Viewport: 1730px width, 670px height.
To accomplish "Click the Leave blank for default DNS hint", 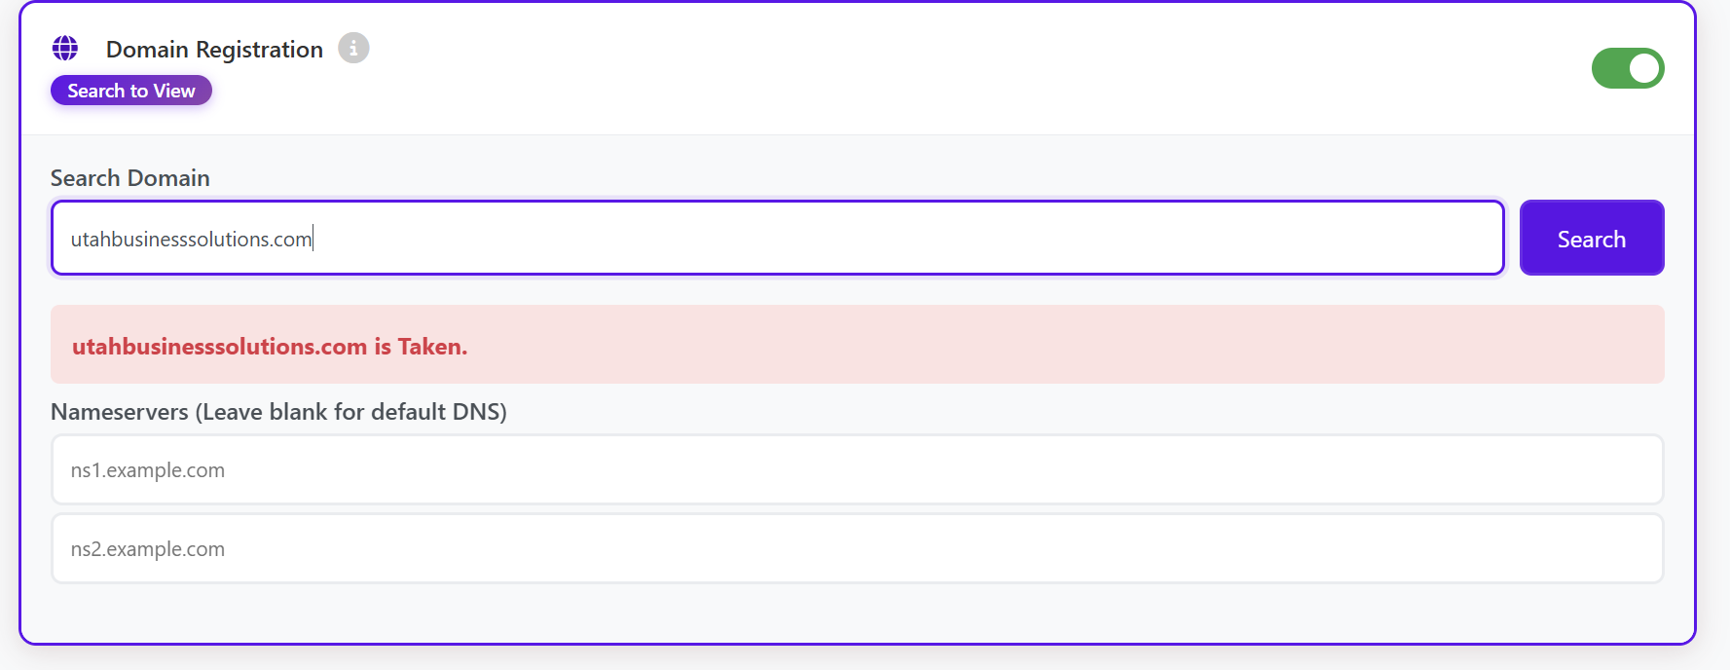I will tap(350, 412).
